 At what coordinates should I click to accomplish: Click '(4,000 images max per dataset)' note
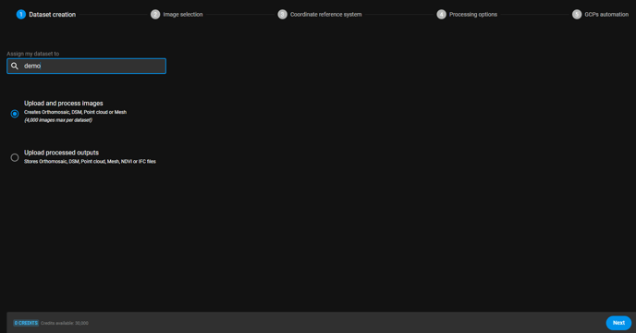58,120
